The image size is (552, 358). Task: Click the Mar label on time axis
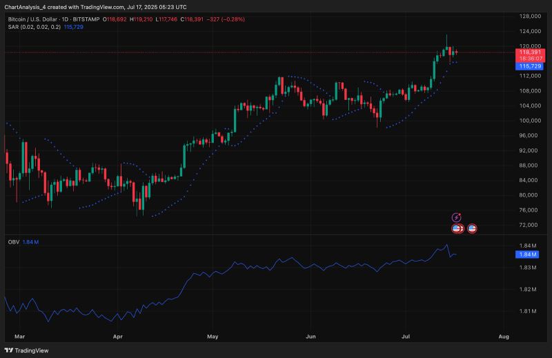(19, 337)
